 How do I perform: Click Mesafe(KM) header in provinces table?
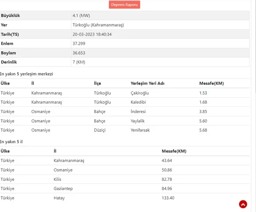click(174, 151)
